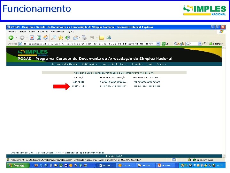Switch to the folder window taskbar button
The image size is (230, 173).
[x=146, y=165]
